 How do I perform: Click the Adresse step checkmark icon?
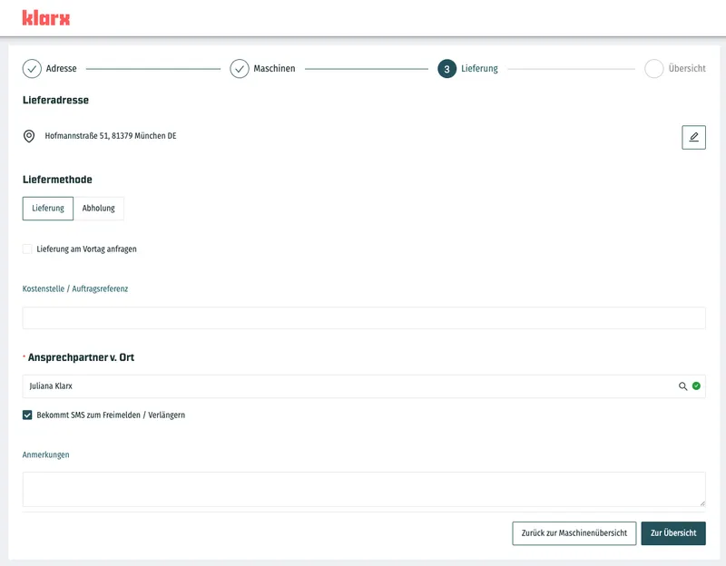(32, 69)
